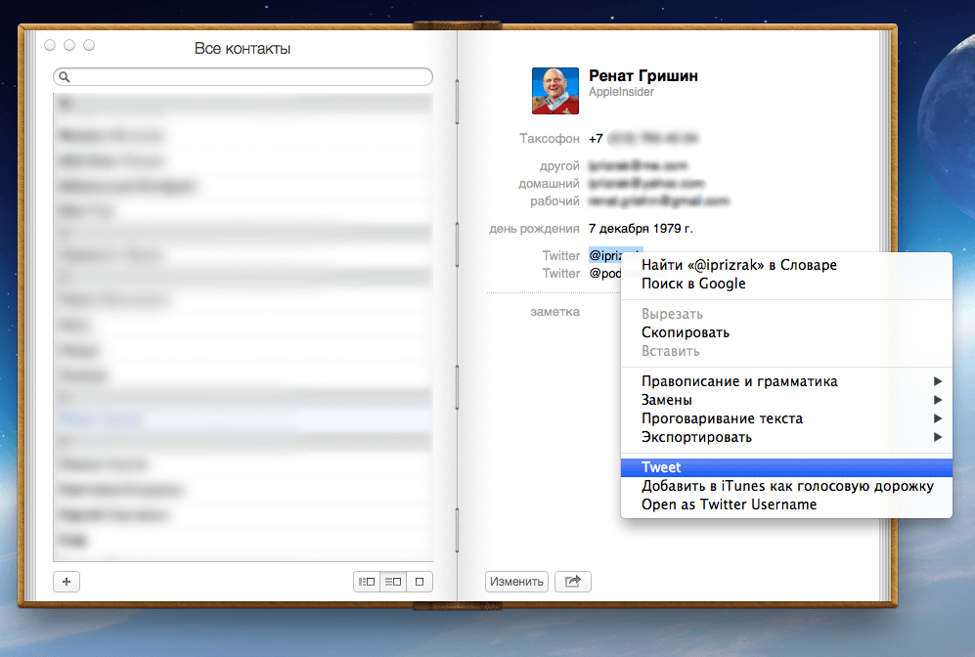Close the Contacts window
The width and height of the screenshot is (975, 657).
click(51, 45)
